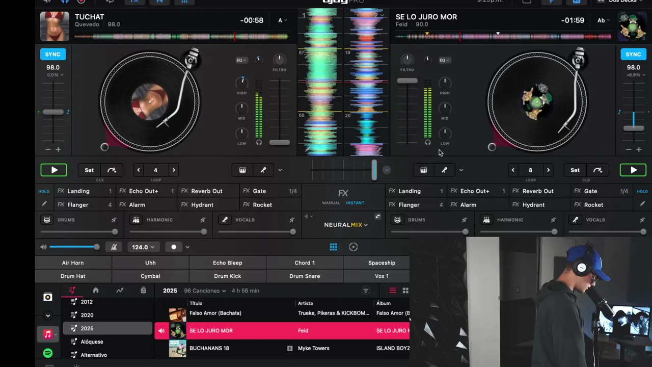
Task: Jump to cue point on right deck
Action: pyautogui.click(x=597, y=170)
